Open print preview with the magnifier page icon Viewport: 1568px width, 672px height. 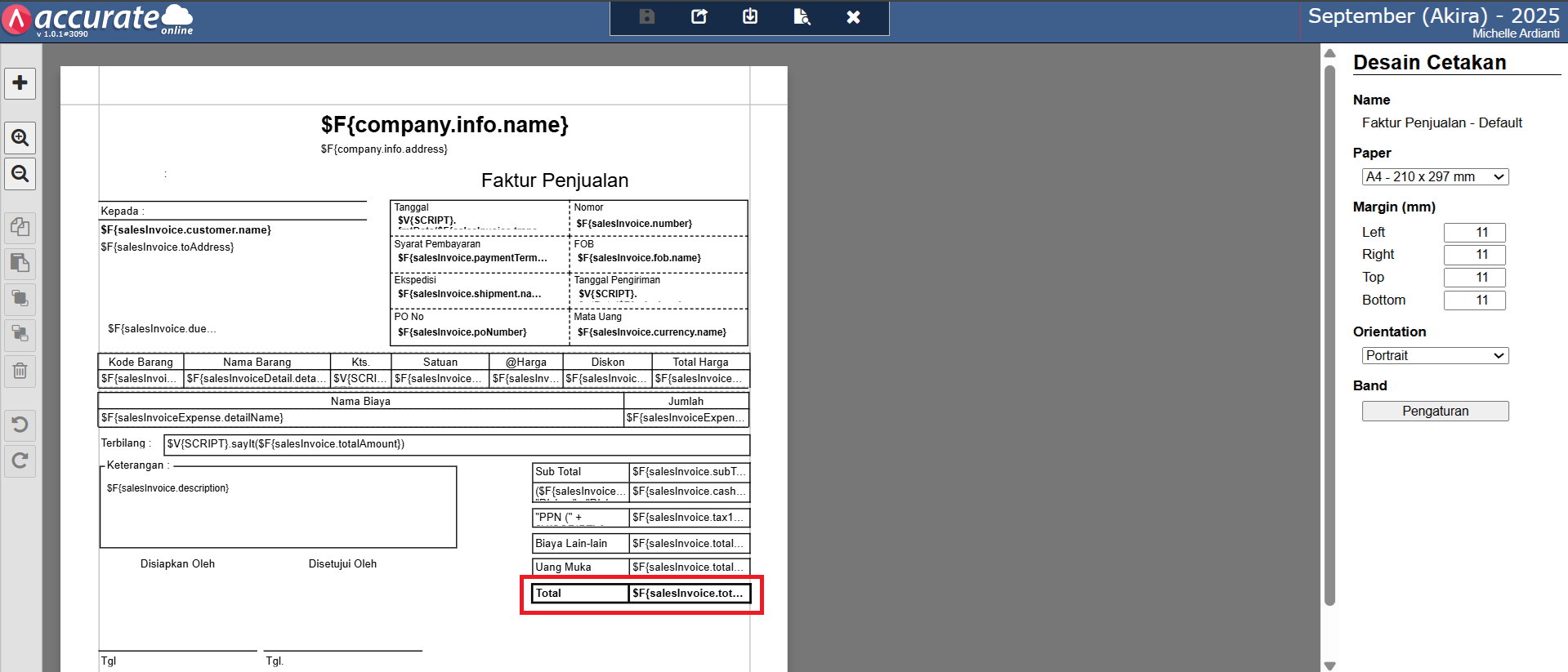(x=802, y=17)
